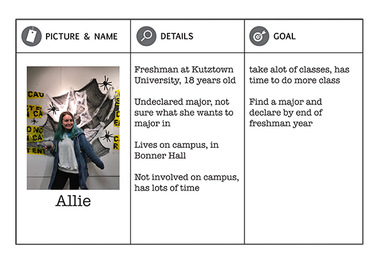Click the freshman year text in Goal column
This screenshot has width=378, height=267.
(281, 123)
